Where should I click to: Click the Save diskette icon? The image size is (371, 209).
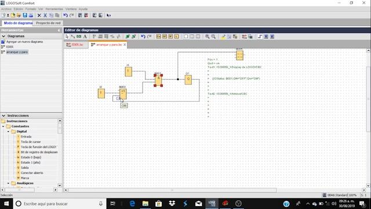[25, 16]
